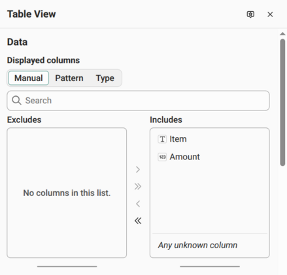Switch to Pattern column selection mode

click(x=69, y=78)
